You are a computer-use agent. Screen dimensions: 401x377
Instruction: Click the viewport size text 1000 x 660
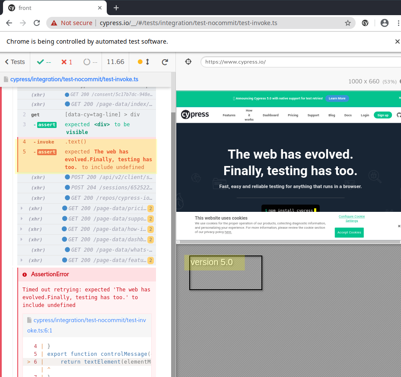[364, 81]
